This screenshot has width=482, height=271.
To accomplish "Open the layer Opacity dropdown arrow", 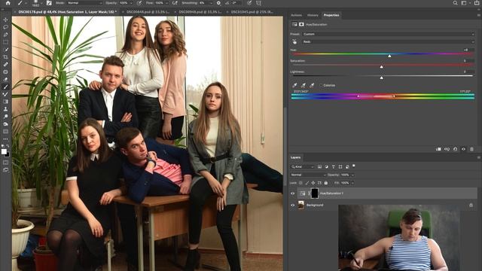I will click(x=352, y=175).
